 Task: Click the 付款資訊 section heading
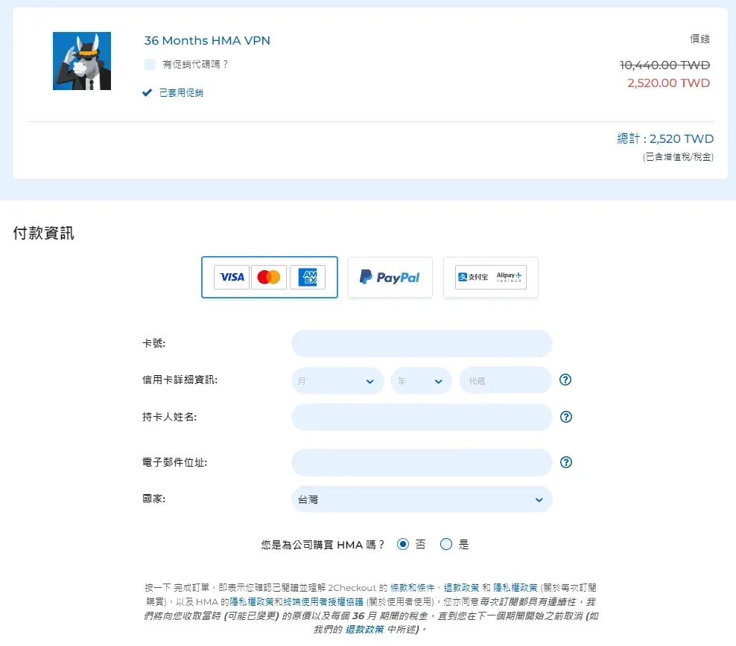point(43,233)
